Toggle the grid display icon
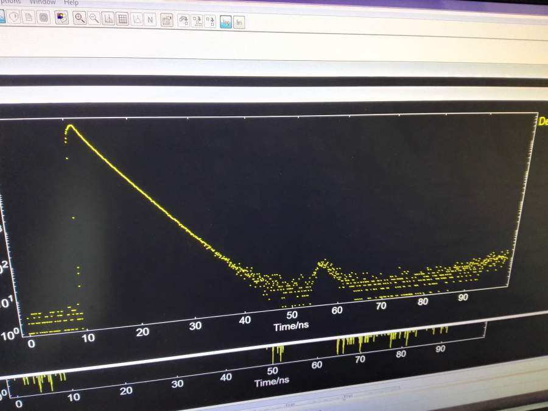548x411 pixels. point(122,19)
